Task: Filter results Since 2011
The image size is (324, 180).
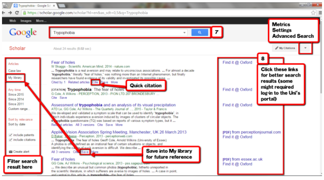Action: [x=16, y=104]
